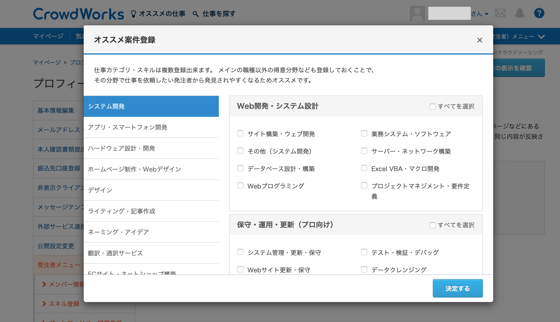Screen dimensions: 560x322
Task: Open the bell notifications icon
Action: [520, 13]
